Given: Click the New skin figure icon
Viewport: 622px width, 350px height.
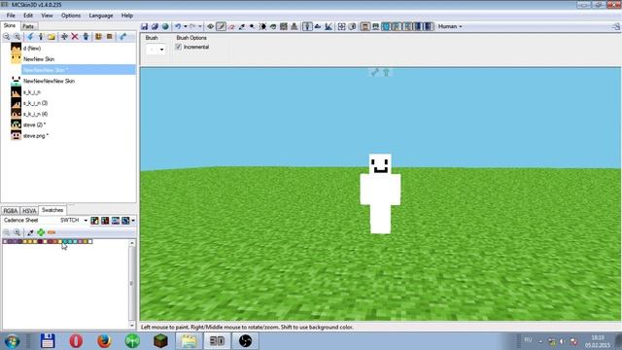Looking at the screenshot, I should (x=41, y=37).
